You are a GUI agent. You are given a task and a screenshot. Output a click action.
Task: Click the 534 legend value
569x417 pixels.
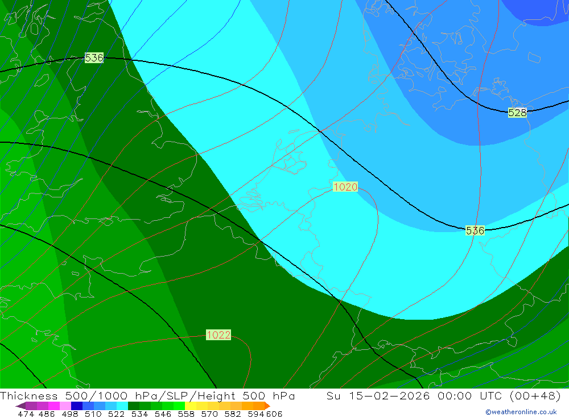tap(139, 414)
